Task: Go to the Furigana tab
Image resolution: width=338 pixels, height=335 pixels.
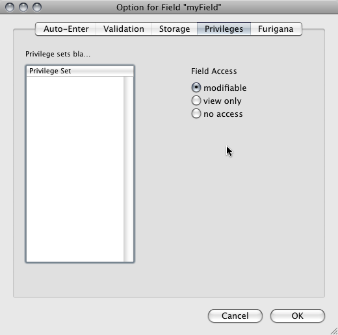Action: (276, 29)
